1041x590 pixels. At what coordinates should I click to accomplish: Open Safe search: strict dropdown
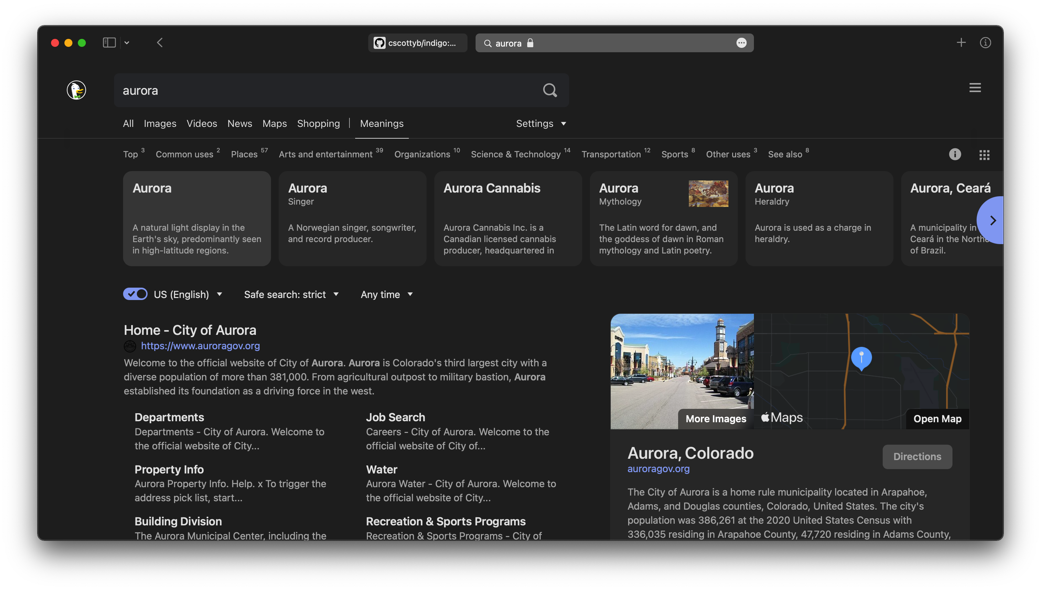click(291, 295)
